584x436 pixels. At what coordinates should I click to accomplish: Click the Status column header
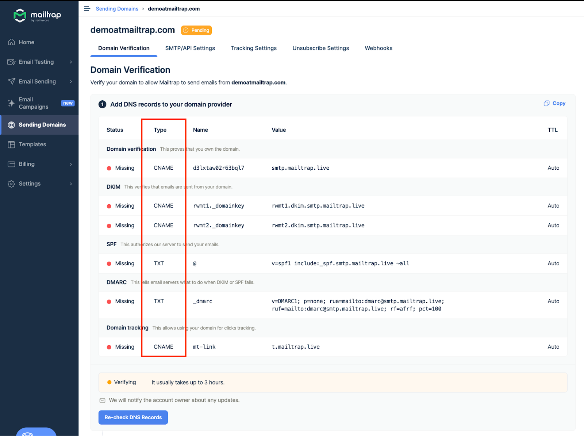(x=115, y=130)
